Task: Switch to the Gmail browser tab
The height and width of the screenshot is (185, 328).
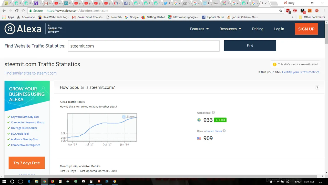Action: (x=47, y=3)
